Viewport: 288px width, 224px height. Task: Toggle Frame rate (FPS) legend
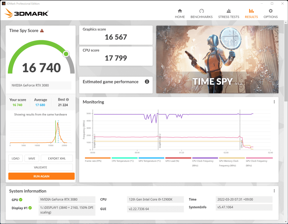tap(98, 160)
